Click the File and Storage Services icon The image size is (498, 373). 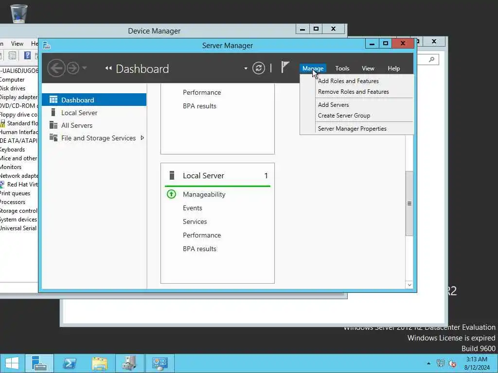pyautogui.click(x=53, y=137)
